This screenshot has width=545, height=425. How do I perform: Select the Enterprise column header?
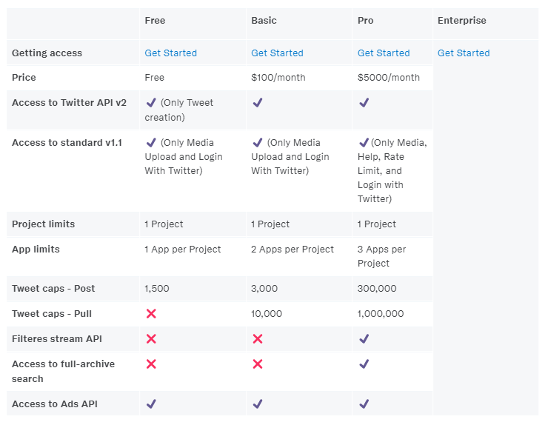pos(461,21)
